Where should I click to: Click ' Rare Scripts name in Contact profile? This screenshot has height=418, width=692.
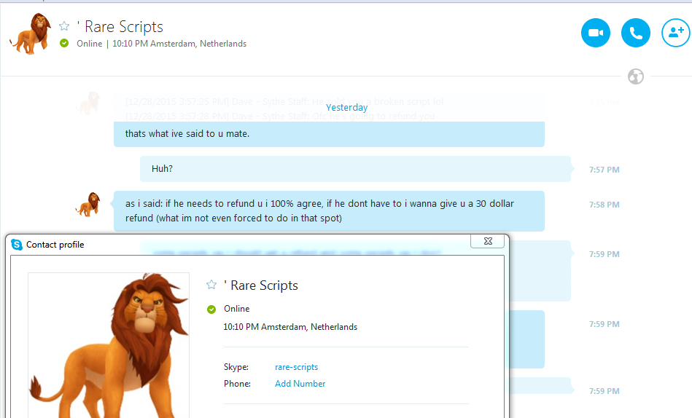point(261,285)
